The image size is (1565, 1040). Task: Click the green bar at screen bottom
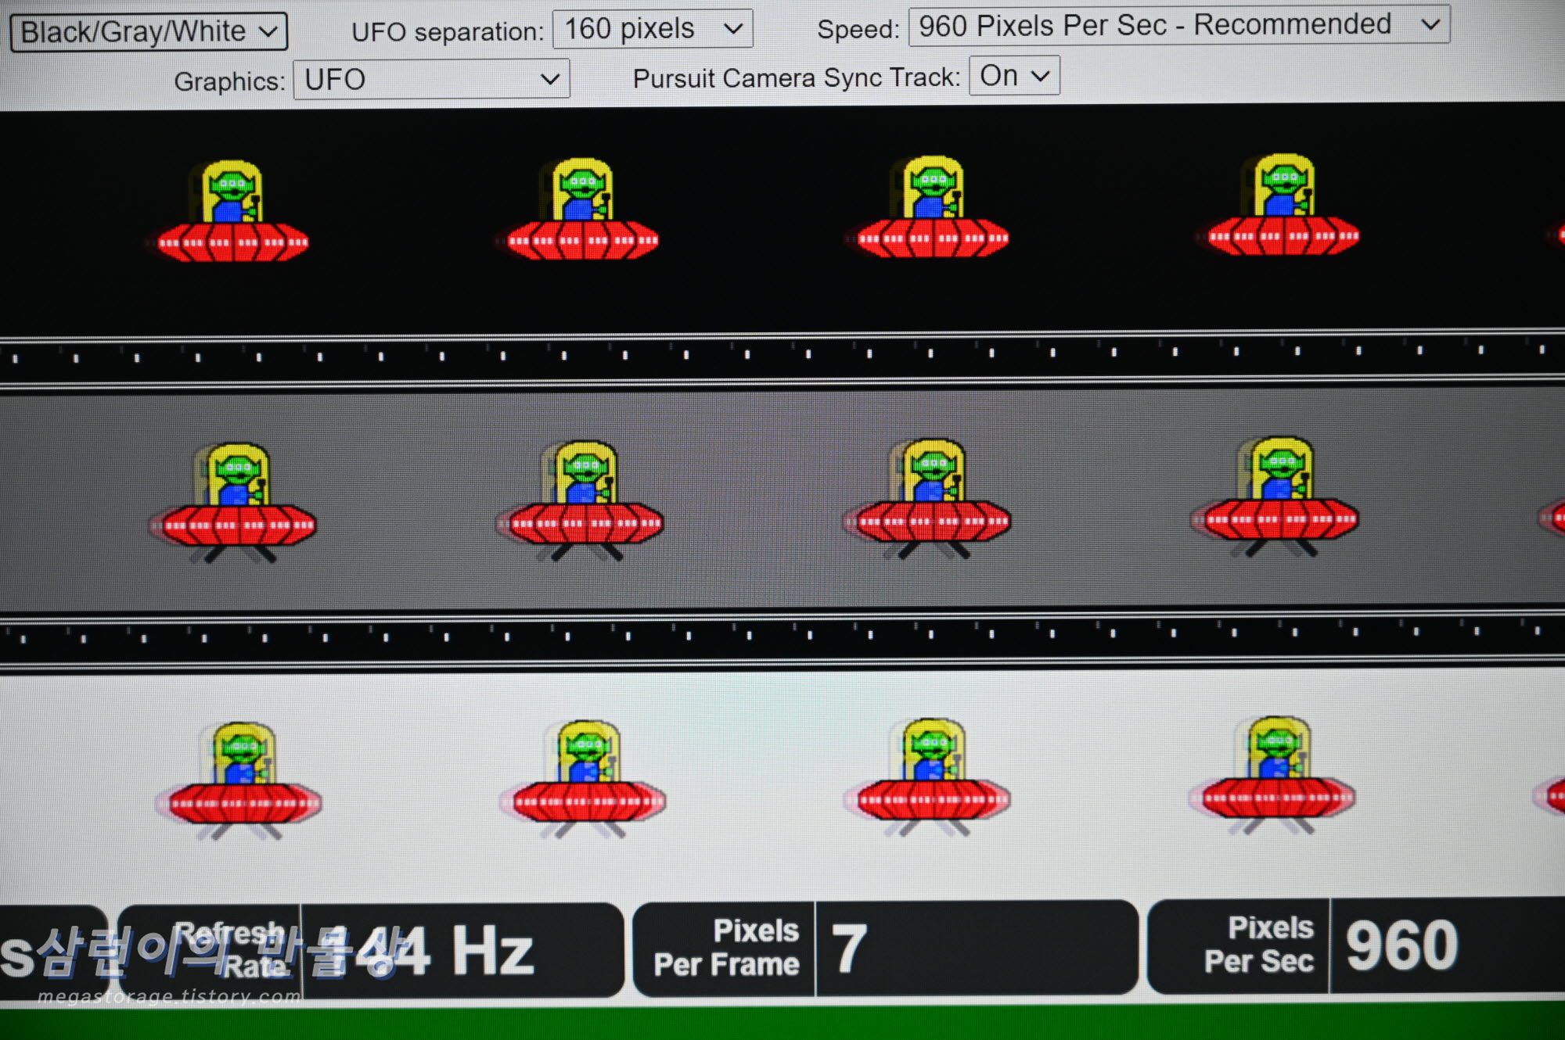point(782,1023)
